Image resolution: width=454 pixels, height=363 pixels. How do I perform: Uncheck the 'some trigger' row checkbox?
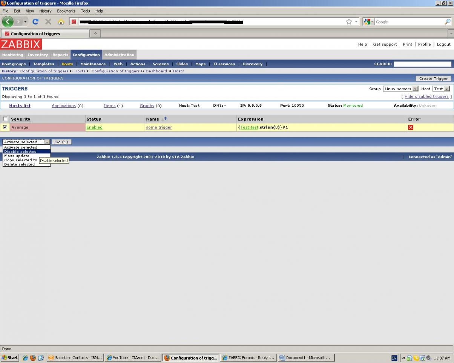pyautogui.click(x=5, y=127)
